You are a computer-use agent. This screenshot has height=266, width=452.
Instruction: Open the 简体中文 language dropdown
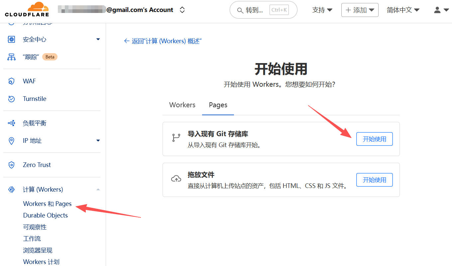pyautogui.click(x=403, y=10)
